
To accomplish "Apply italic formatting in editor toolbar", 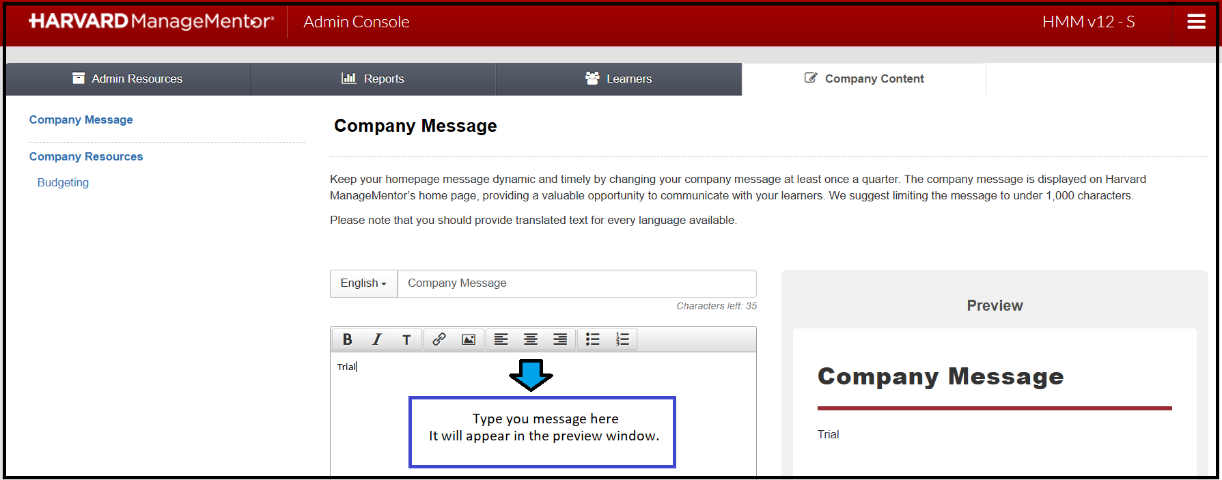I will pos(376,339).
